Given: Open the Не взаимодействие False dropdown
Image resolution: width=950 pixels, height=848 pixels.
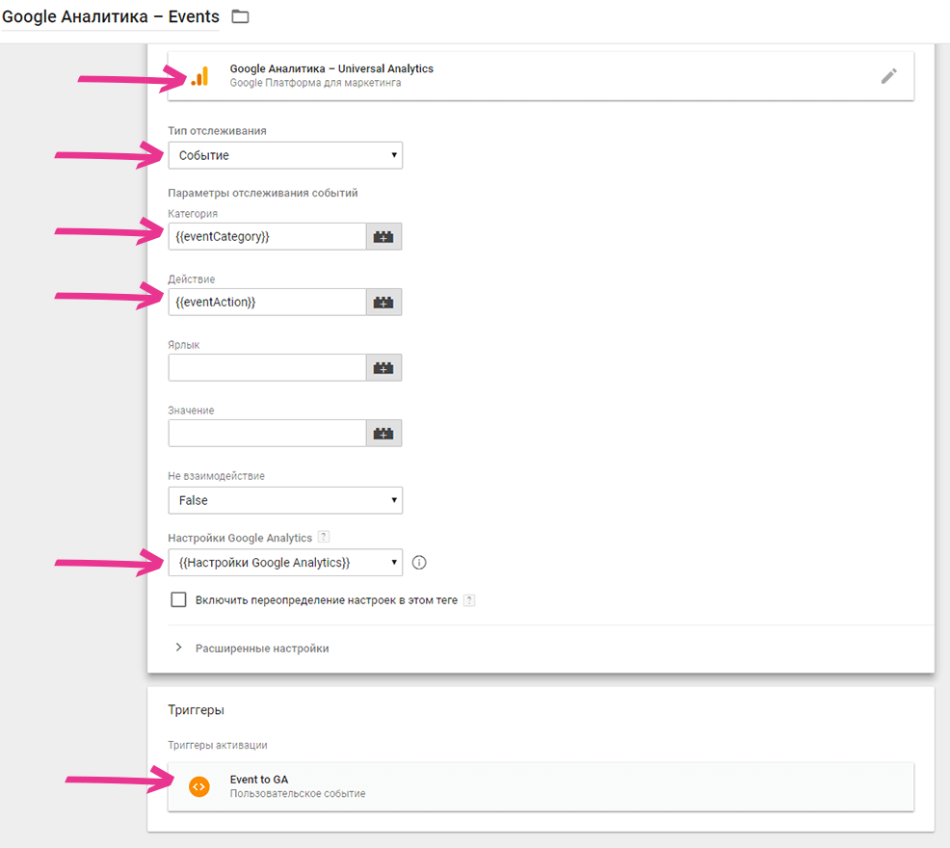Looking at the screenshot, I should point(285,500).
